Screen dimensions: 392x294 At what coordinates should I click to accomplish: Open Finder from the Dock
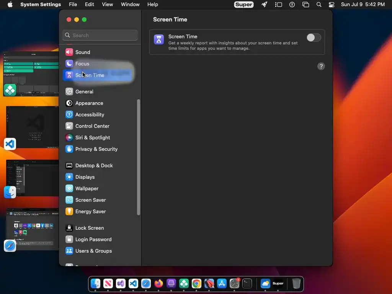tap(95, 284)
